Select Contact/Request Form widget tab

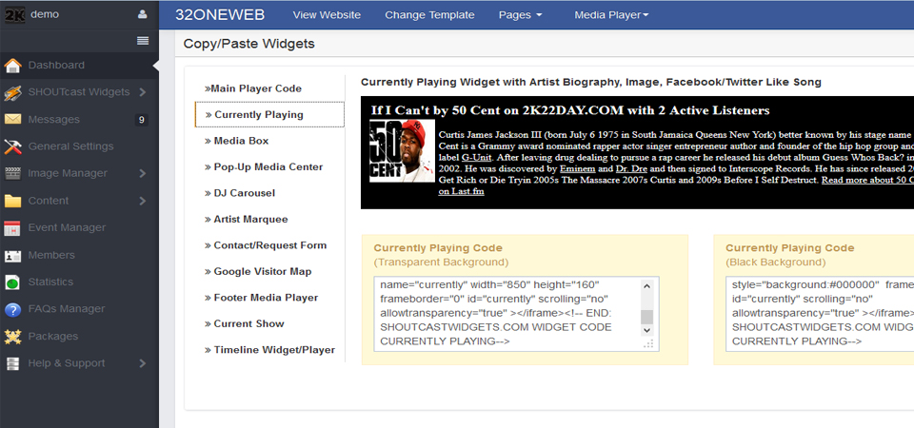point(266,245)
